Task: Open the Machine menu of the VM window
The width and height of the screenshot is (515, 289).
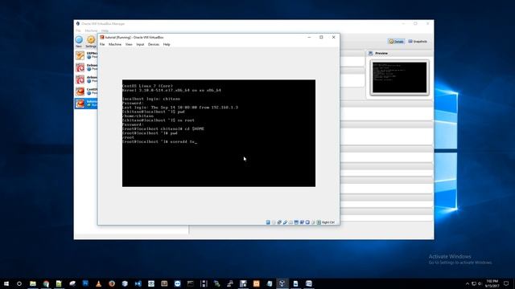Action: [115, 44]
